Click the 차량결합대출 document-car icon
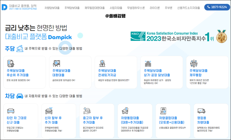Viewport: 231px width, 140px height. click(163, 111)
